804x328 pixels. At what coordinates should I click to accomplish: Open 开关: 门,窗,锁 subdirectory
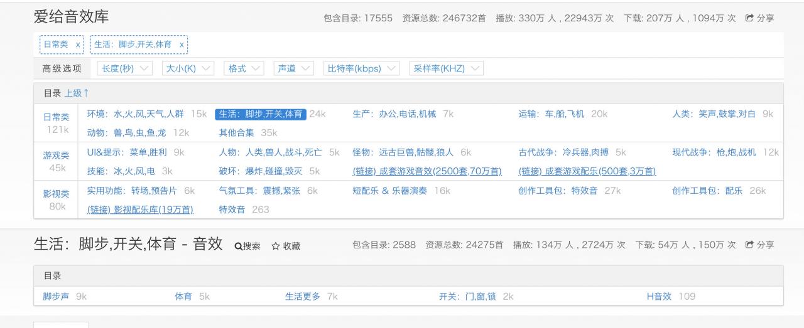(x=467, y=296)
